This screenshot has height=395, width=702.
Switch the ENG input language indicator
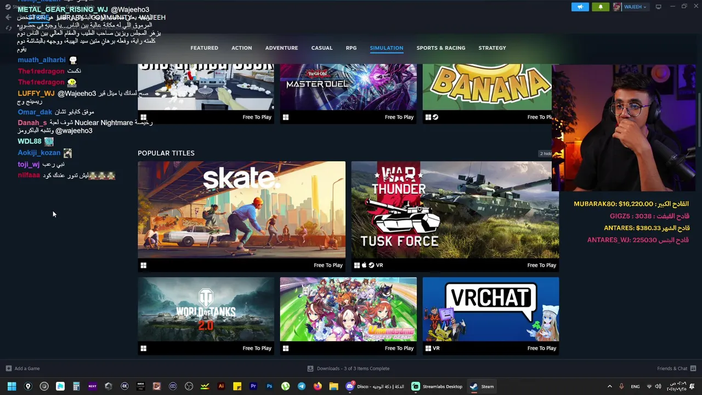(635, 386)
